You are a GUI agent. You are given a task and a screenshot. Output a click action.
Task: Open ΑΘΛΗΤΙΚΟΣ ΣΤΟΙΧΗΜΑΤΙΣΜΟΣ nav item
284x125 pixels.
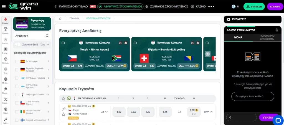pyautogui.click(x=120, y=6)
